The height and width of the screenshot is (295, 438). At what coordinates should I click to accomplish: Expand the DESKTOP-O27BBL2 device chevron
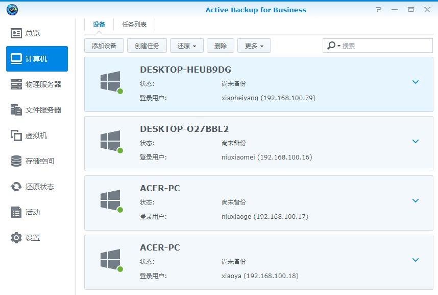click(416, 141)
